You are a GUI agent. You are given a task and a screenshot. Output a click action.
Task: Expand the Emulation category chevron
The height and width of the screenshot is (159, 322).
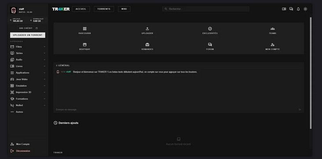pyautogui.click(x=44, y=86)
